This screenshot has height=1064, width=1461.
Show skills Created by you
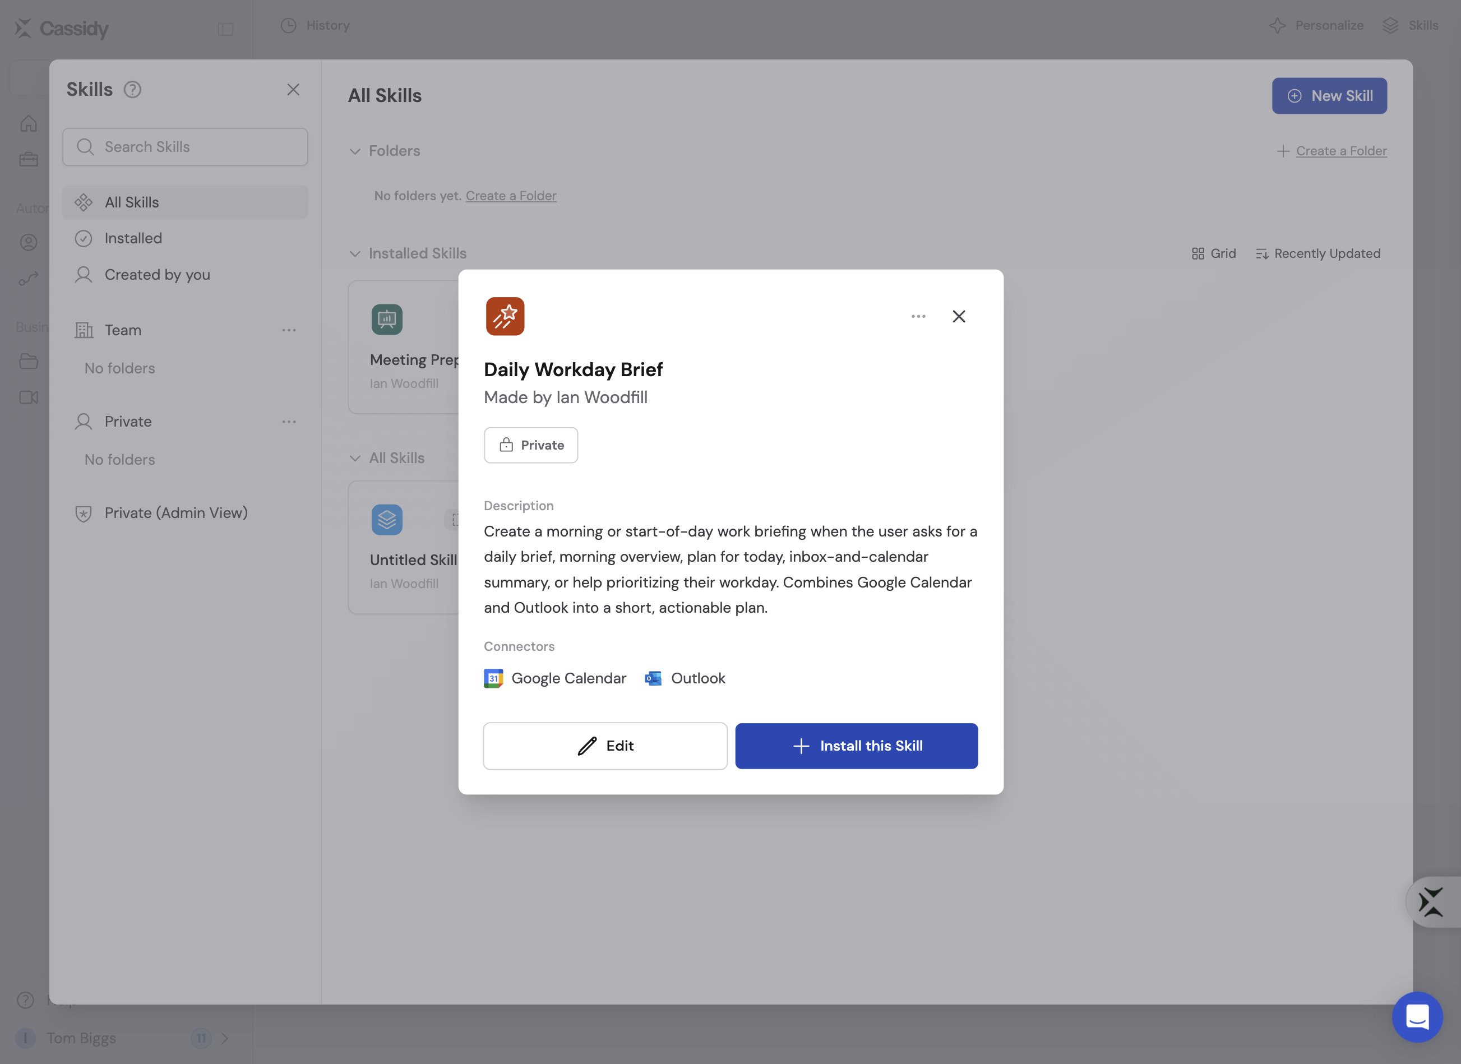point(186,274)
